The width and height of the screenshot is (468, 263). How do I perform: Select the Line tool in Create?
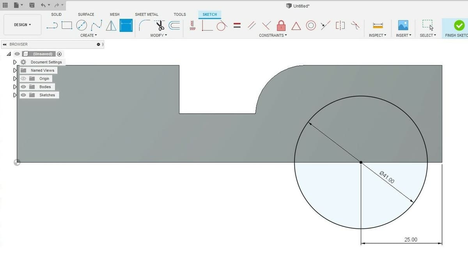pyautogui.click(x=52, y=26)
